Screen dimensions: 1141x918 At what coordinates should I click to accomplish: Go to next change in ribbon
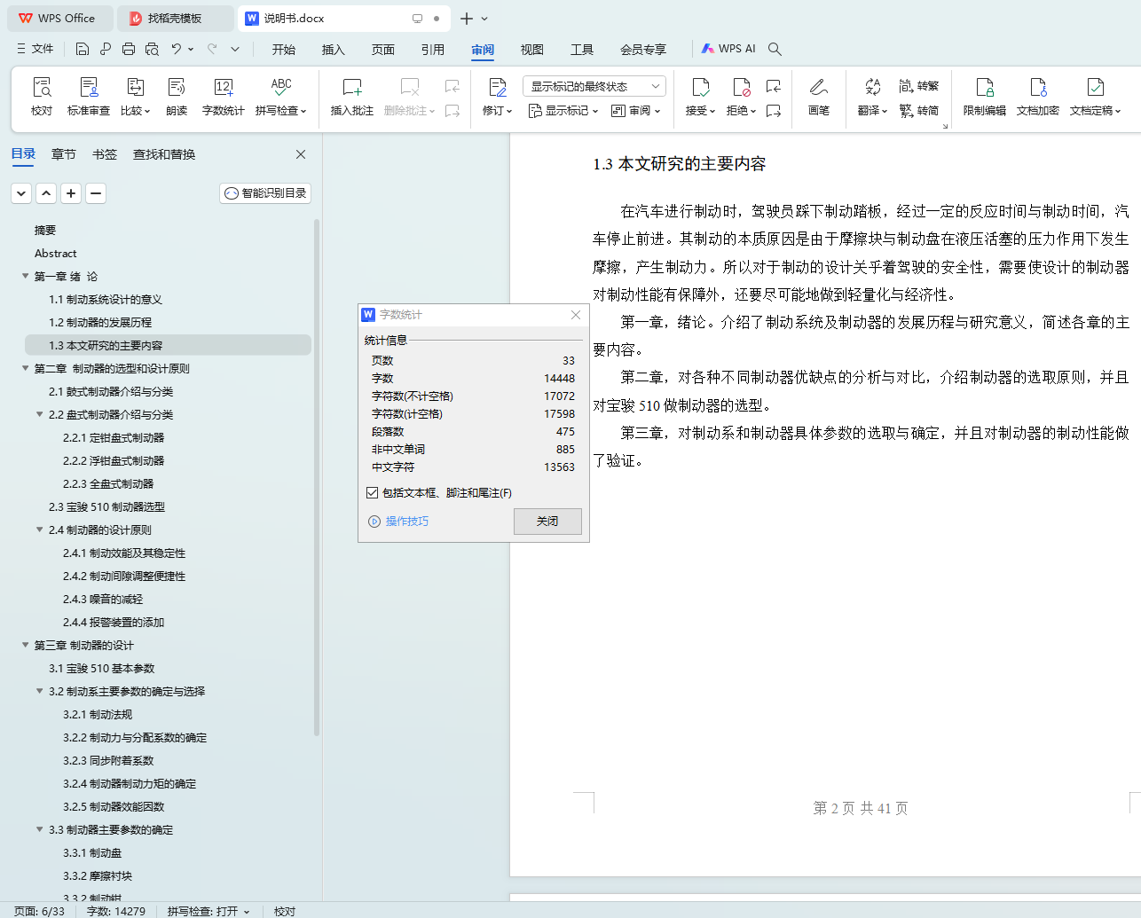coord(774,111)
